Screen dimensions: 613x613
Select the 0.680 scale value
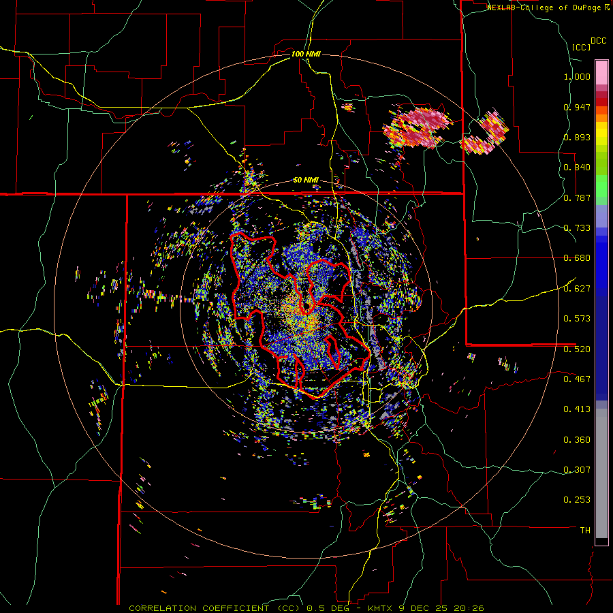(x=577, y=258)
